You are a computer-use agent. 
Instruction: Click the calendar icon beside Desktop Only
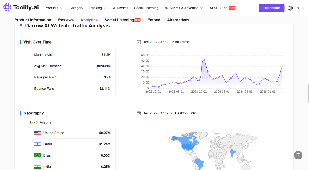point(139,113)
